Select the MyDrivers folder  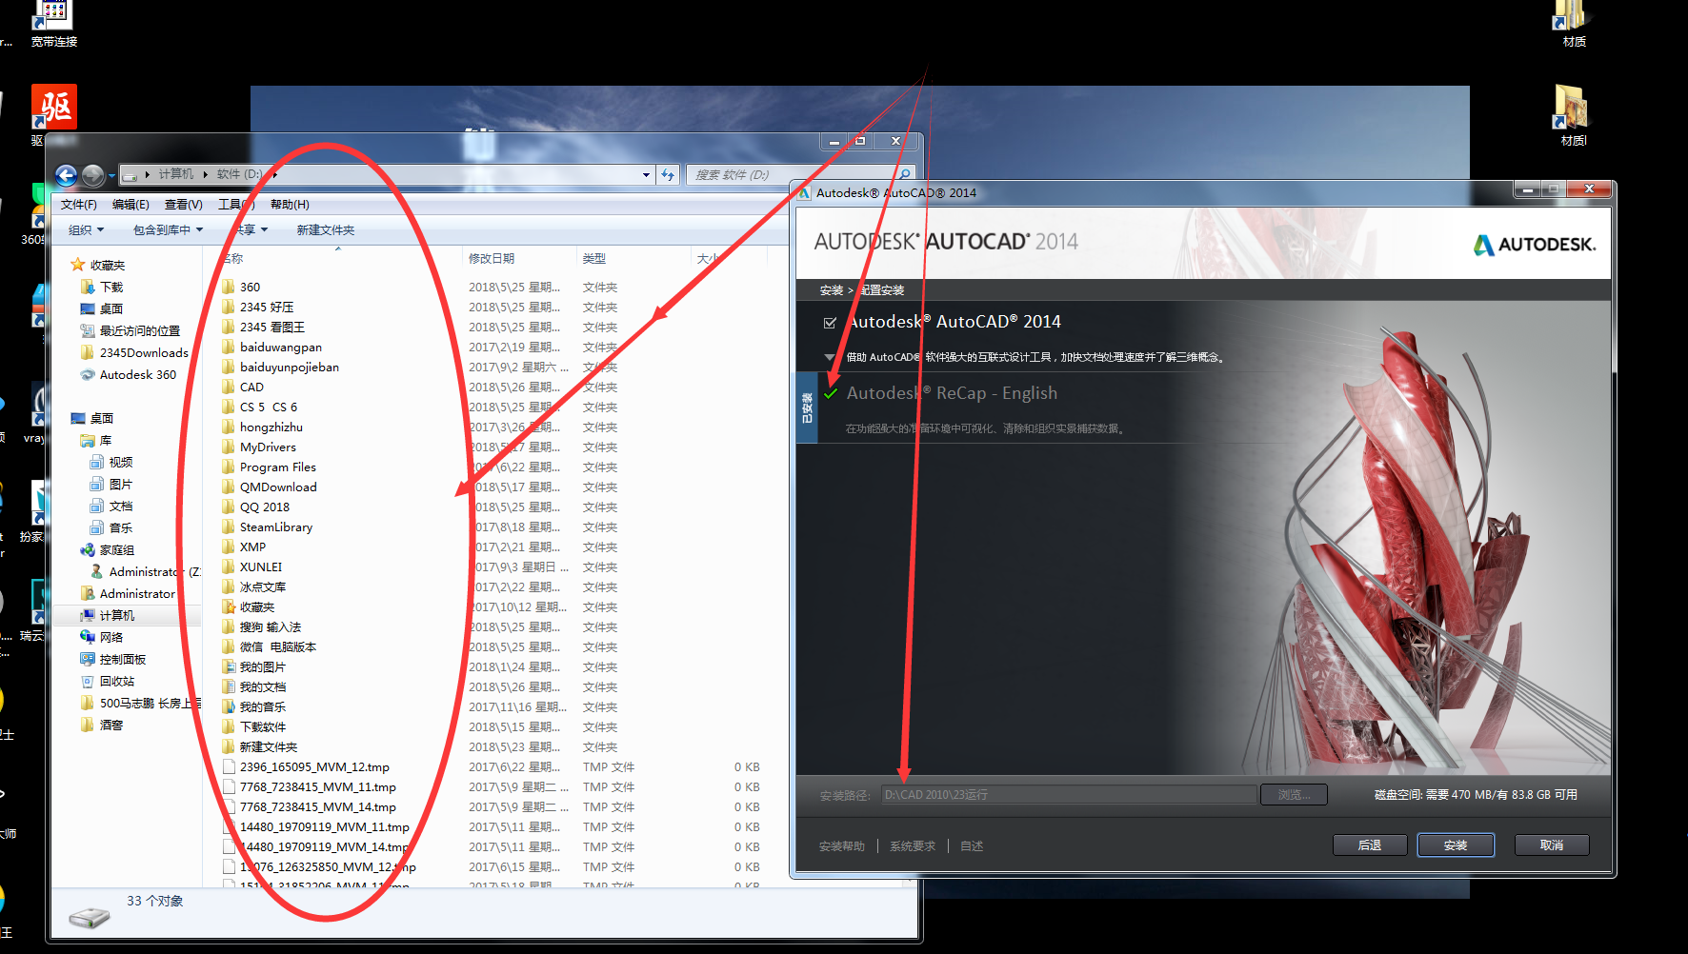tap(268, 447)
